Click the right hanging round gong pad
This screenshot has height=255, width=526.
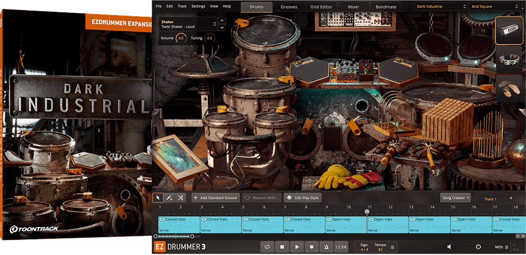[x=475, y=48]
